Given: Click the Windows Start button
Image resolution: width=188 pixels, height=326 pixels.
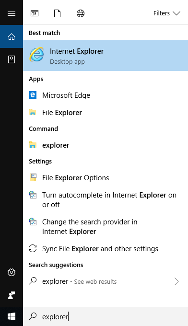Looking at the screenshot, I should [x=12, y=316].
